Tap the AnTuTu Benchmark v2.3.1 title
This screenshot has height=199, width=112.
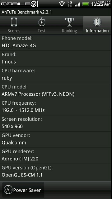pos(26,12)
